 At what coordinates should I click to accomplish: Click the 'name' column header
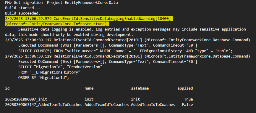click(89, 88)
